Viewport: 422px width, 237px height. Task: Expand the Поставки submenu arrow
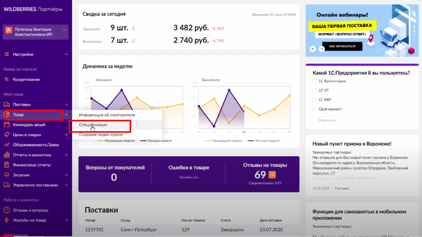click(x=66, y=105)
